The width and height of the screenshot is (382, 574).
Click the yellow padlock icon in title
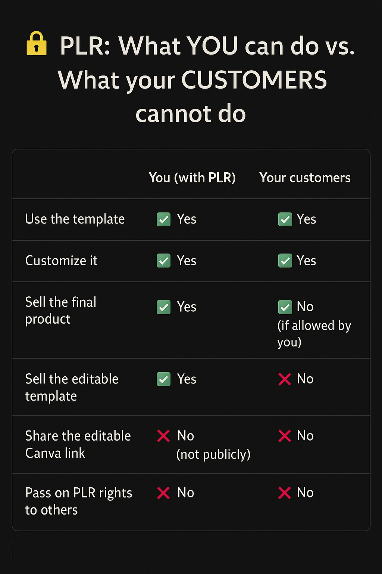(x=37, y=44)
